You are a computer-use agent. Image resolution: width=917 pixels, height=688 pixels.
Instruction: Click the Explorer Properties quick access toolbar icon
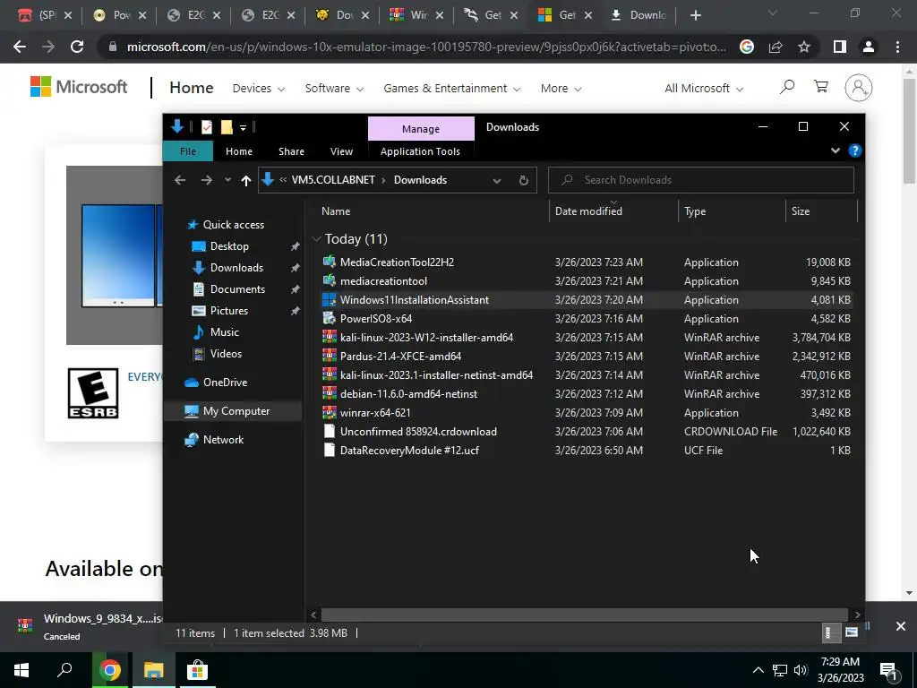click(x=207, y=127)
